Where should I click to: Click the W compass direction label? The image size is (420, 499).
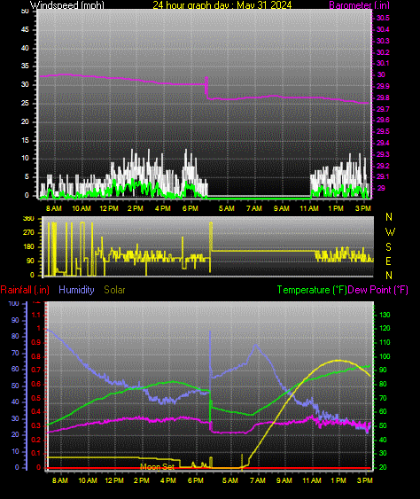391,232
